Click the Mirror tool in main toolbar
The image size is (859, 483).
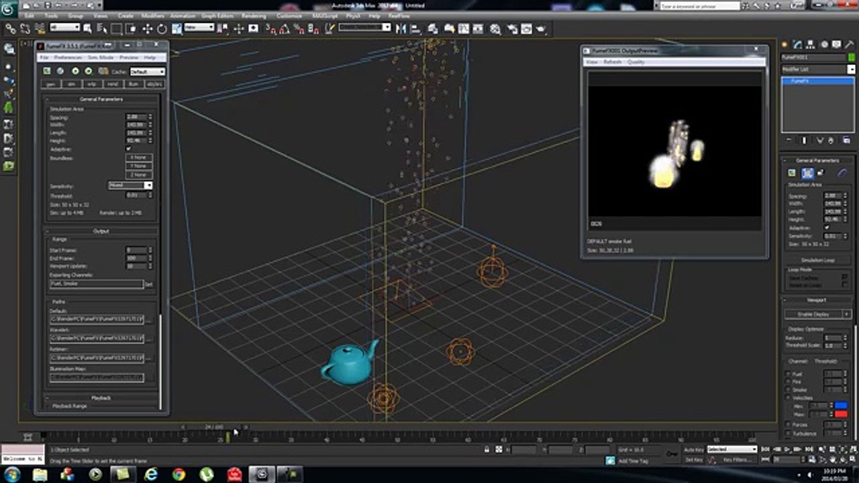click(x=401, y=29)
